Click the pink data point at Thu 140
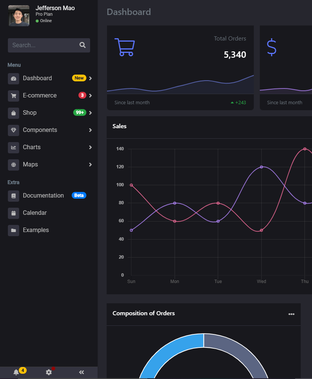The image size is (312, 379). pyautogui.click(x=305, y=149)
